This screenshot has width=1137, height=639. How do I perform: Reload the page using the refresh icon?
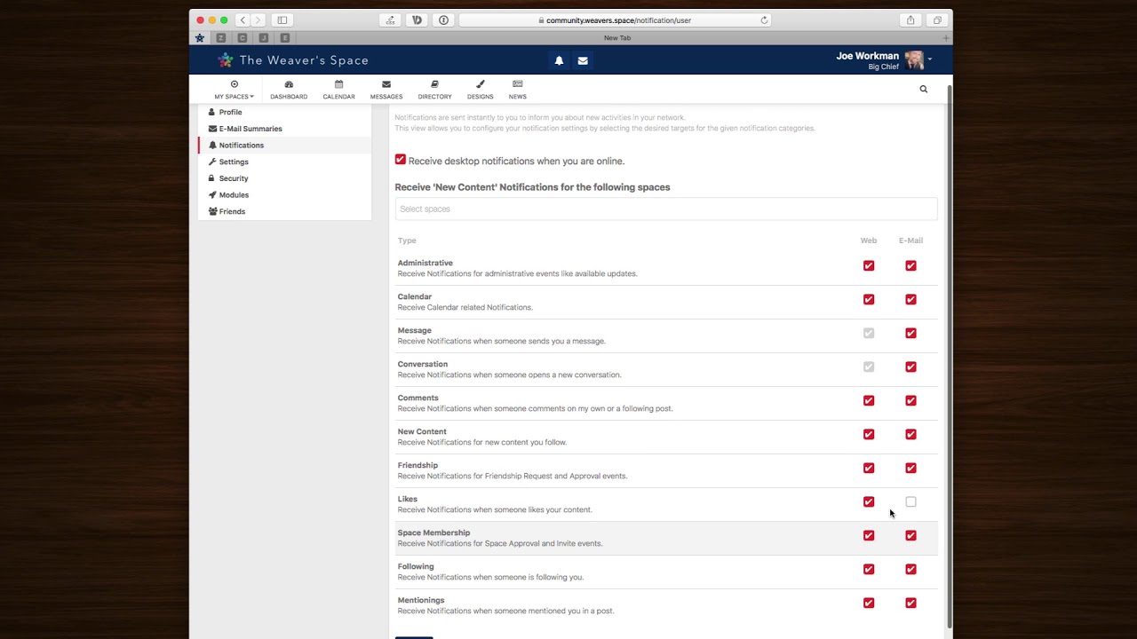[x=764, y=20]
